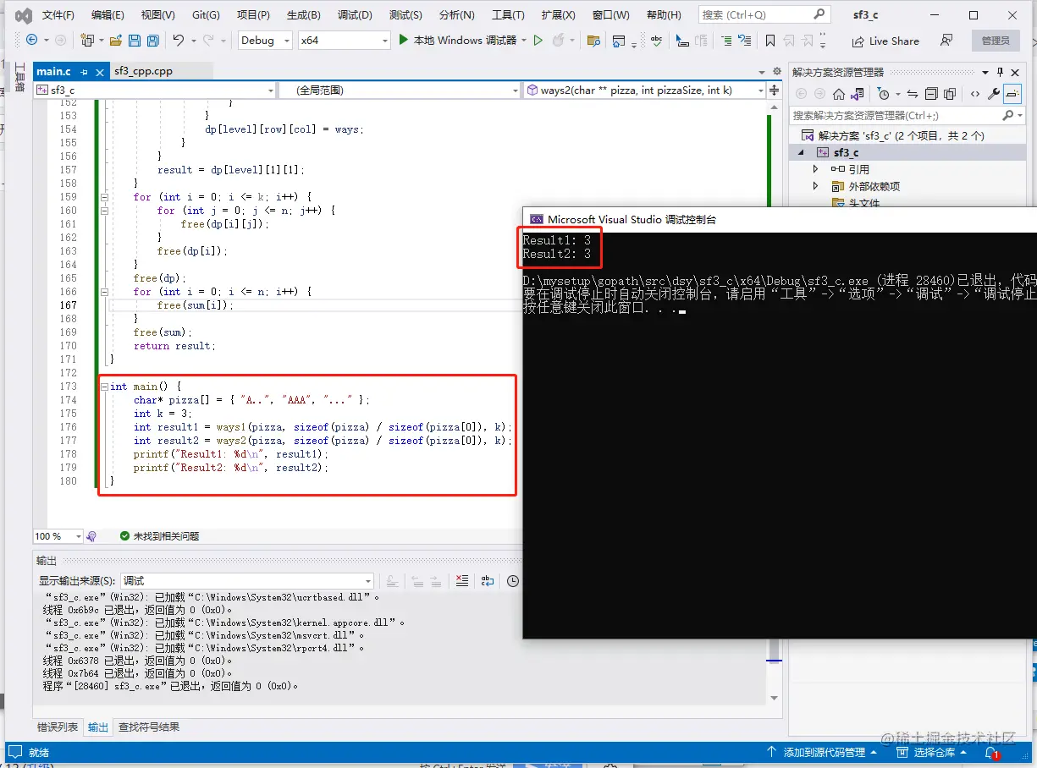The image size is (1037, 768).
Task: Click the View Code angle brackets icon
Action: [975, 94]
